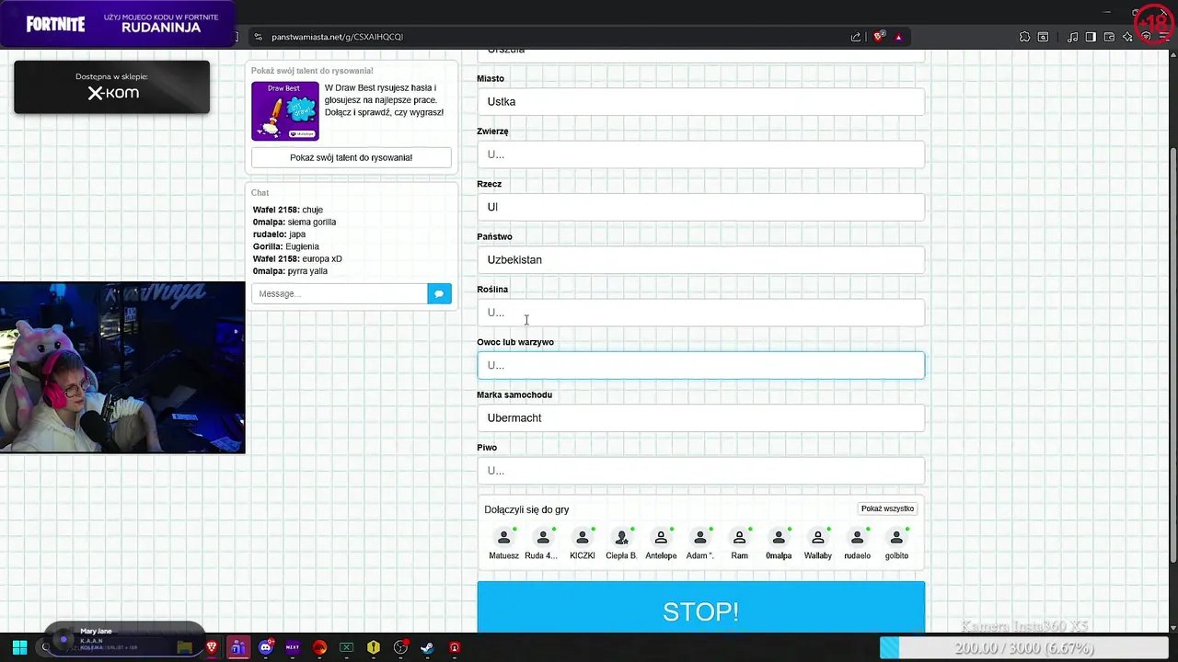1178x662 pixels.
Task: Open Microsoft Teams from taskbar
Action: pos(238,647)
